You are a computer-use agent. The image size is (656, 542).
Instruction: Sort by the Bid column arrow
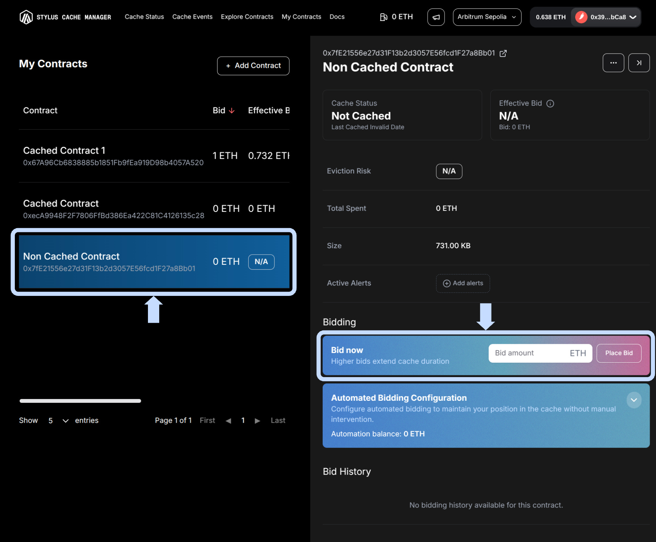[232, 111]
